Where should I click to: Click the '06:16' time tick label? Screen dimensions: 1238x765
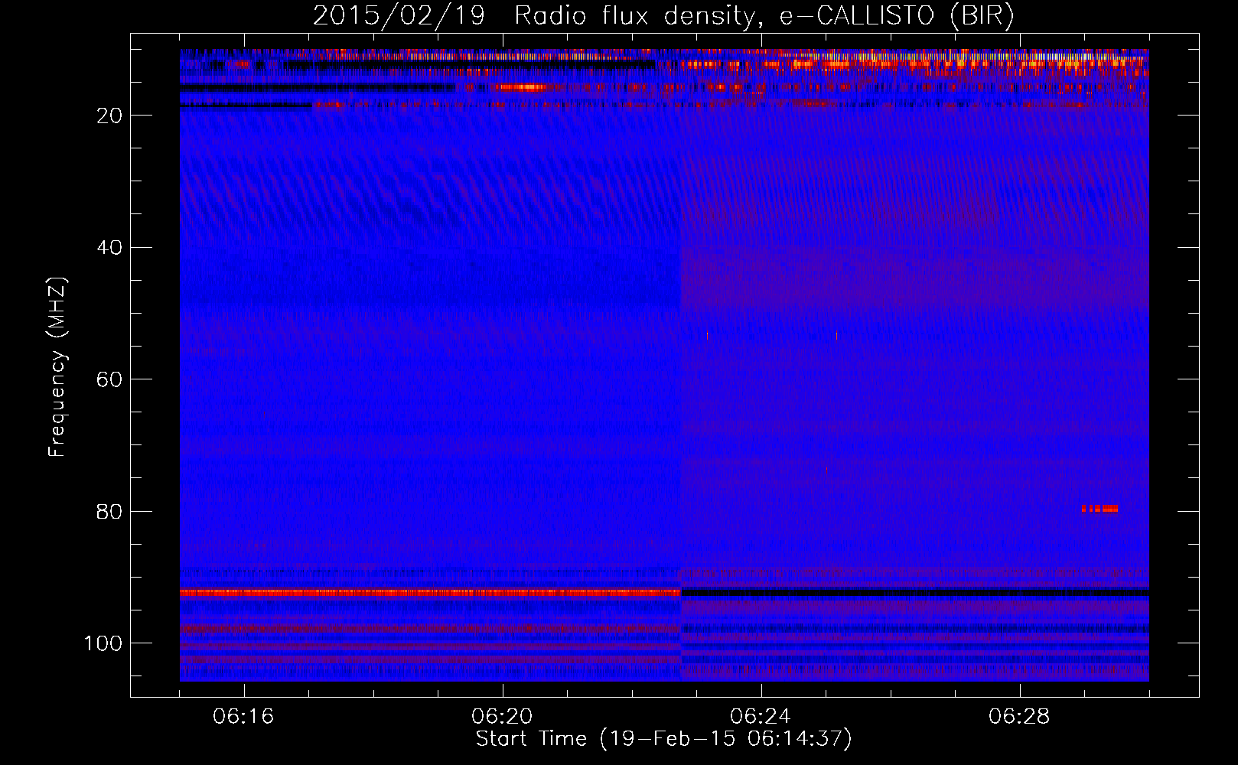[x=244, y=717]
